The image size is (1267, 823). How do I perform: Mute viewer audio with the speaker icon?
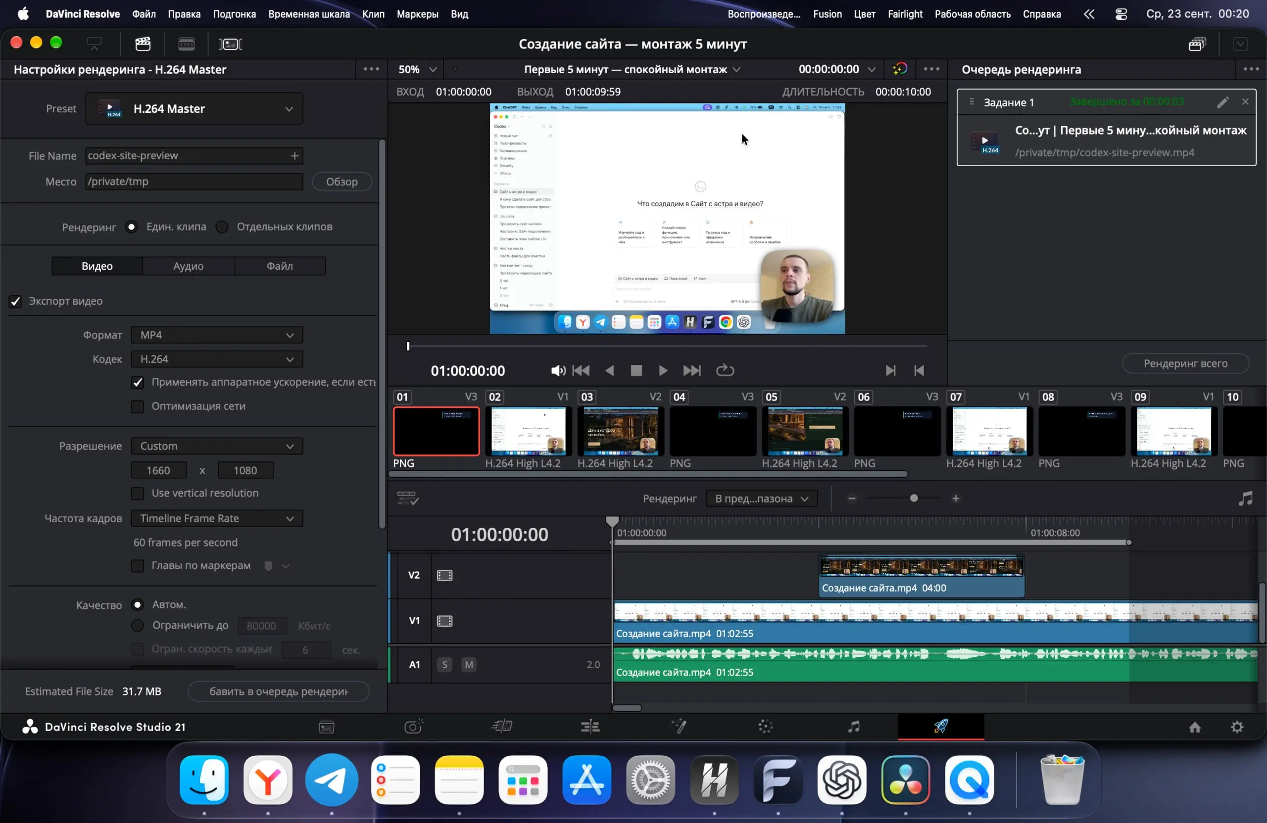point(558,371)
